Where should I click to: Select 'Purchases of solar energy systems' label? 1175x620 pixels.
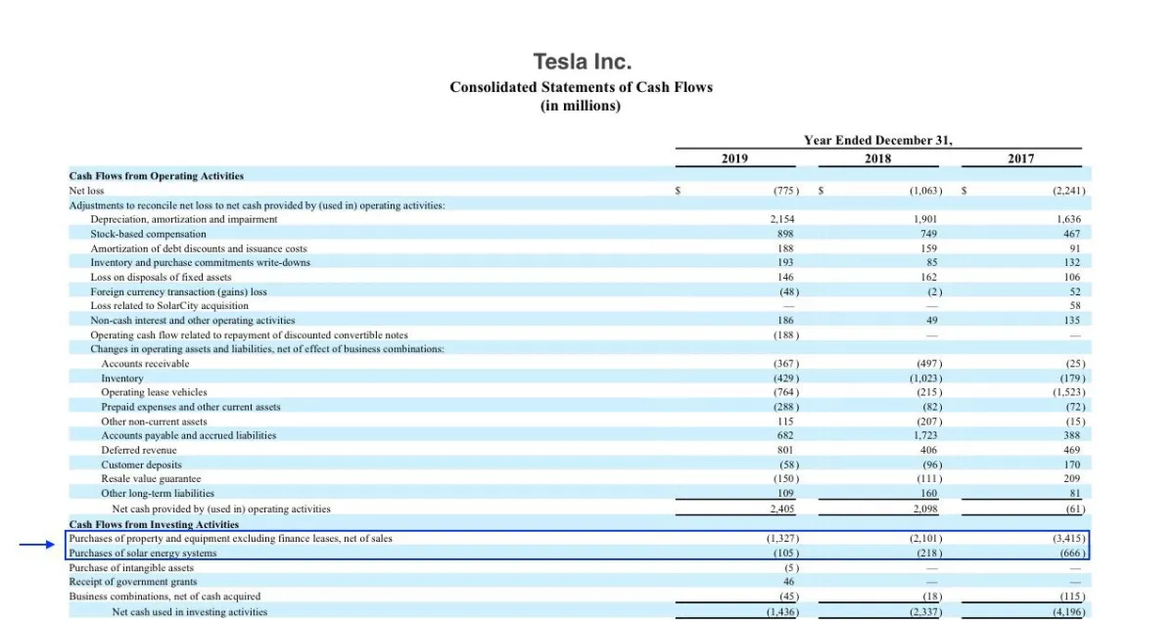coord(143,553)
